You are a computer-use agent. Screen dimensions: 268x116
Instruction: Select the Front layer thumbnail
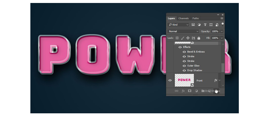(x=184, y=80)
